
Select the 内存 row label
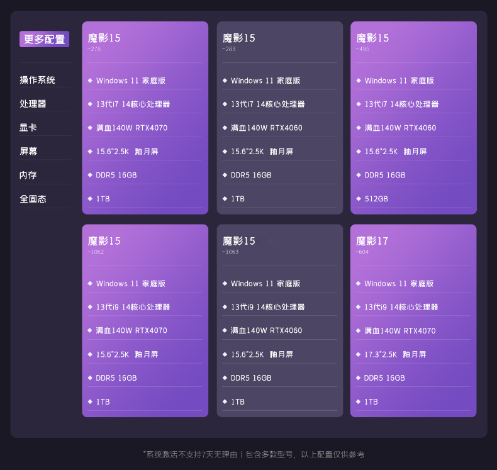[x=28, y=175]
